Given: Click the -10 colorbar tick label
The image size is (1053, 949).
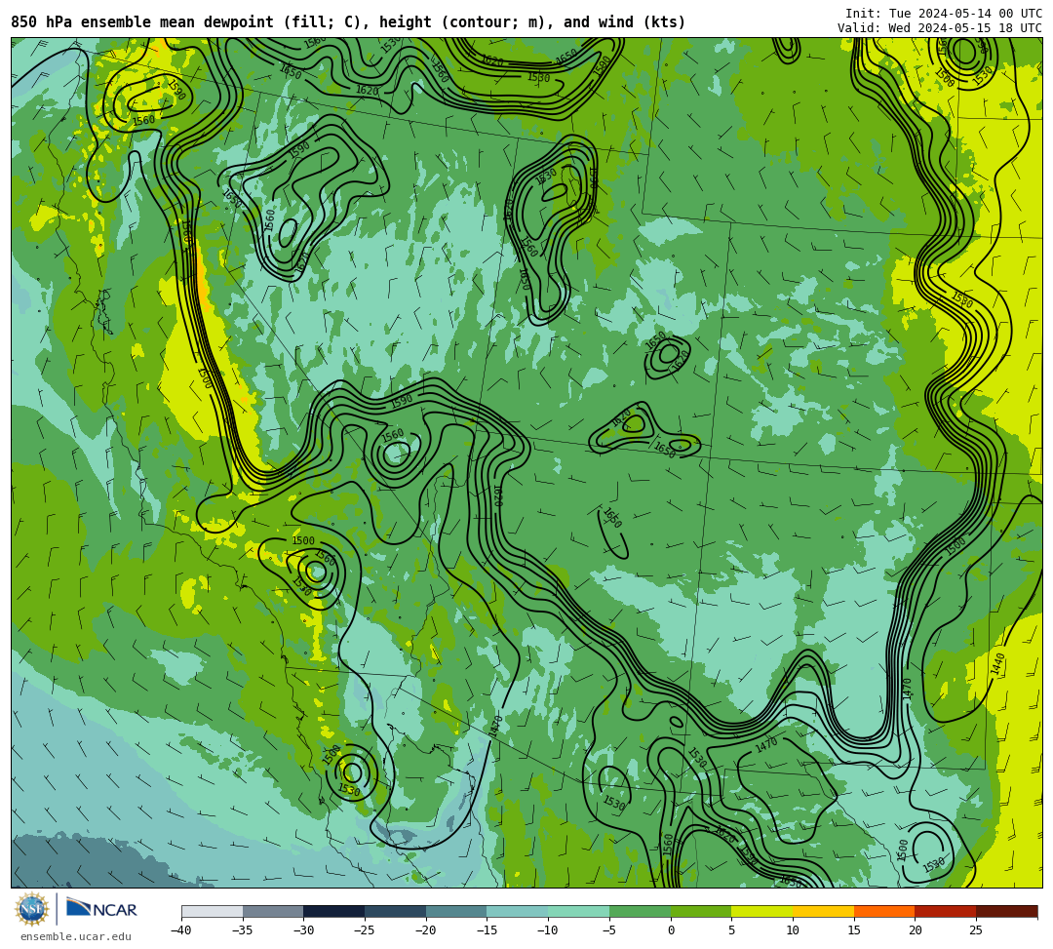Looking at the screenshot, I should 547,930.
